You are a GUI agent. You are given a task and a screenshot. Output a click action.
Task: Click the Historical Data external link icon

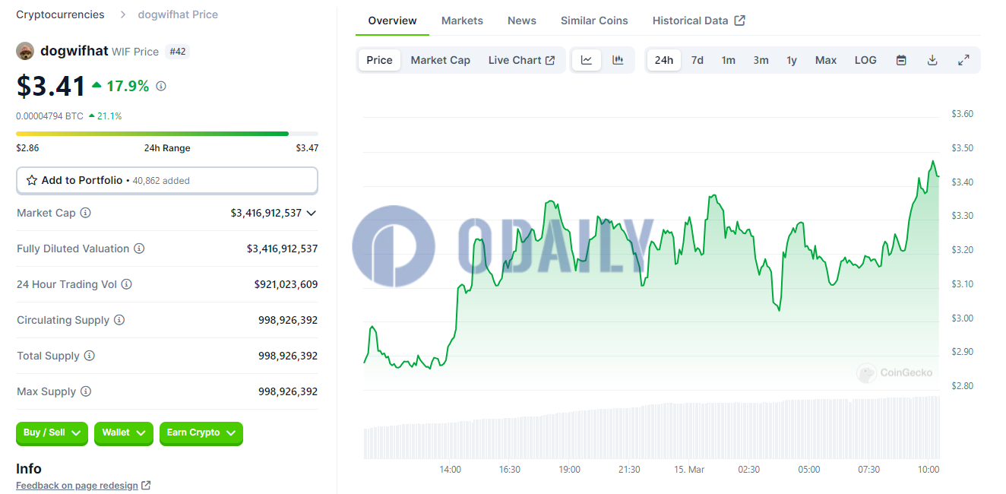point(740,21)
